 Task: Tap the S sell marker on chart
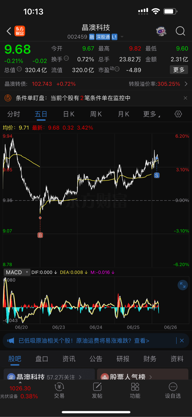tap(157, 175)
